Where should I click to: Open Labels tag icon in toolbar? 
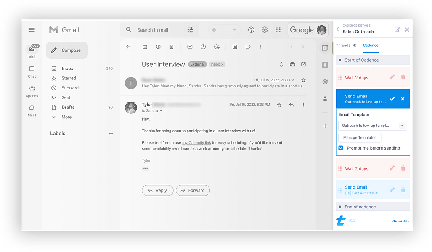[x=248, y=47]
